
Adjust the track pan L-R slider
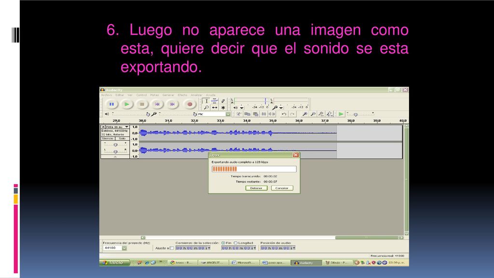click(x=115, y=151)
